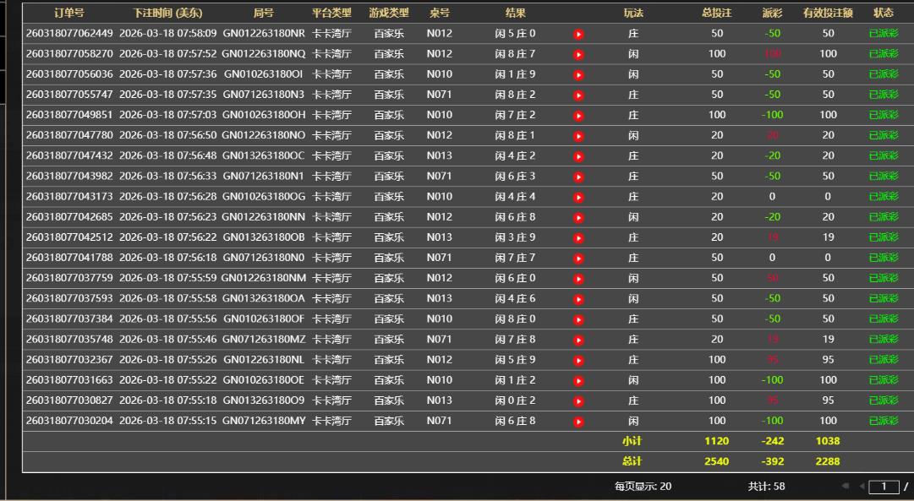Click the 有效投注额 column header
This screenshot has height=501, width=914.
click(828, 14)
